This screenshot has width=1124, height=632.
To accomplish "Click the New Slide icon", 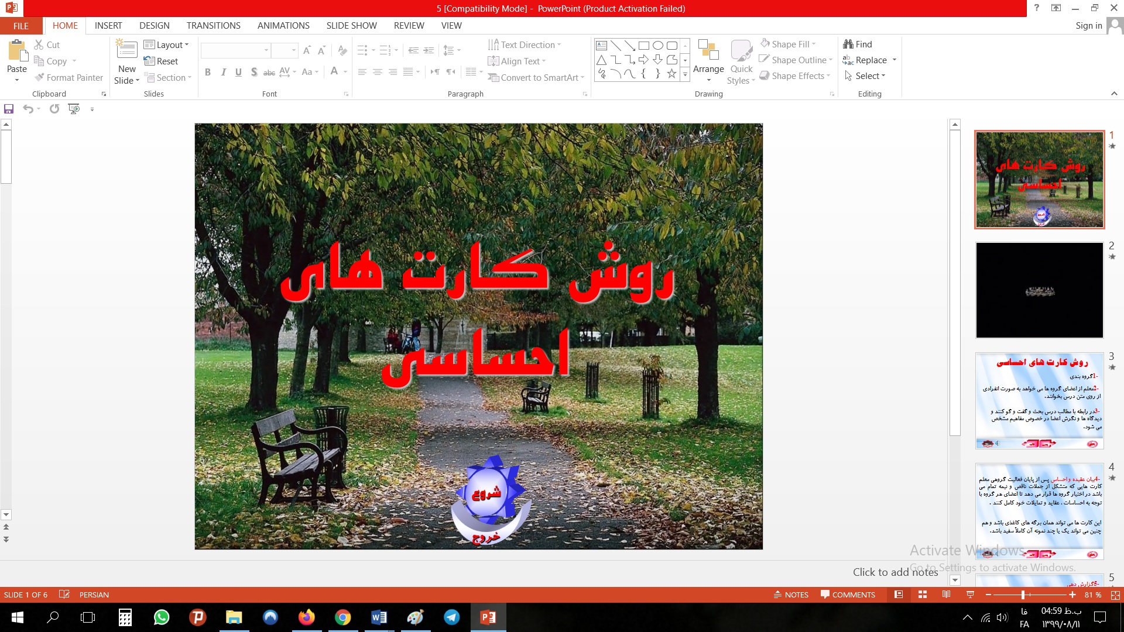I will (126, 50).
